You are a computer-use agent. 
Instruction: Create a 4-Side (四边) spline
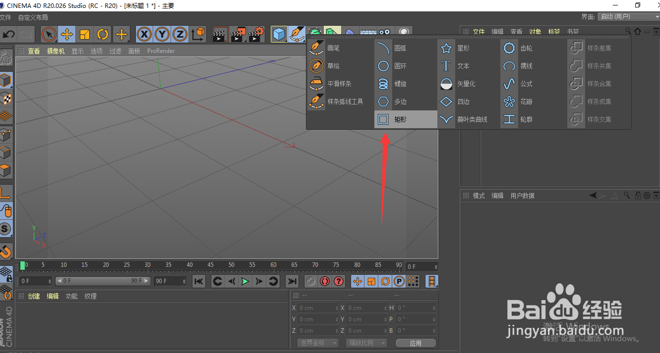point(469,101)
